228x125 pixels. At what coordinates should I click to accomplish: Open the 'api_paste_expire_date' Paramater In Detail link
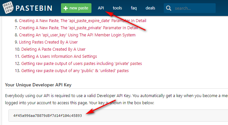83,21
